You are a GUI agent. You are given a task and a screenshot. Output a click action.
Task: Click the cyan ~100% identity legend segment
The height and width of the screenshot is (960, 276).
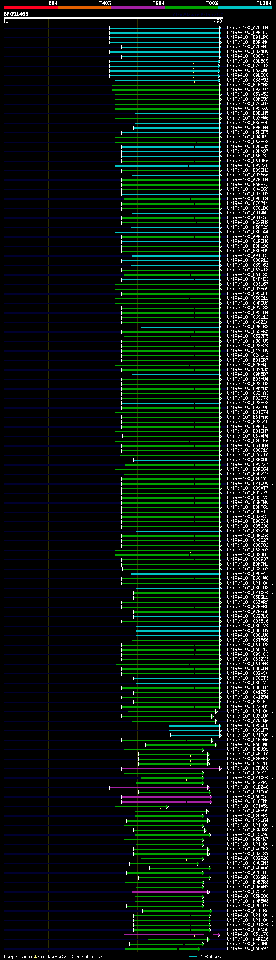[x=245, y=8]
